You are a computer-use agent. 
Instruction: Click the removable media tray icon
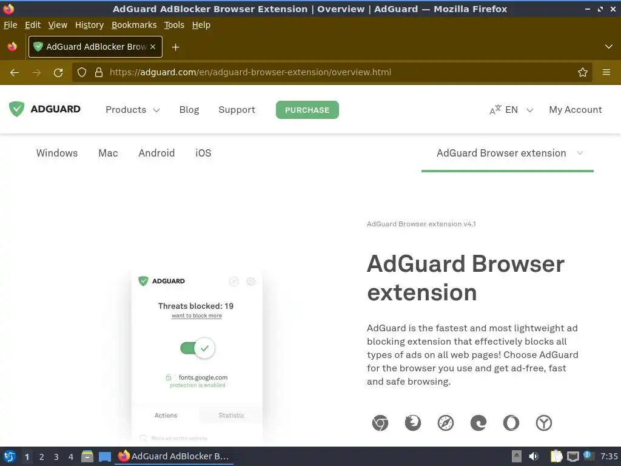[x=517, y=456]
